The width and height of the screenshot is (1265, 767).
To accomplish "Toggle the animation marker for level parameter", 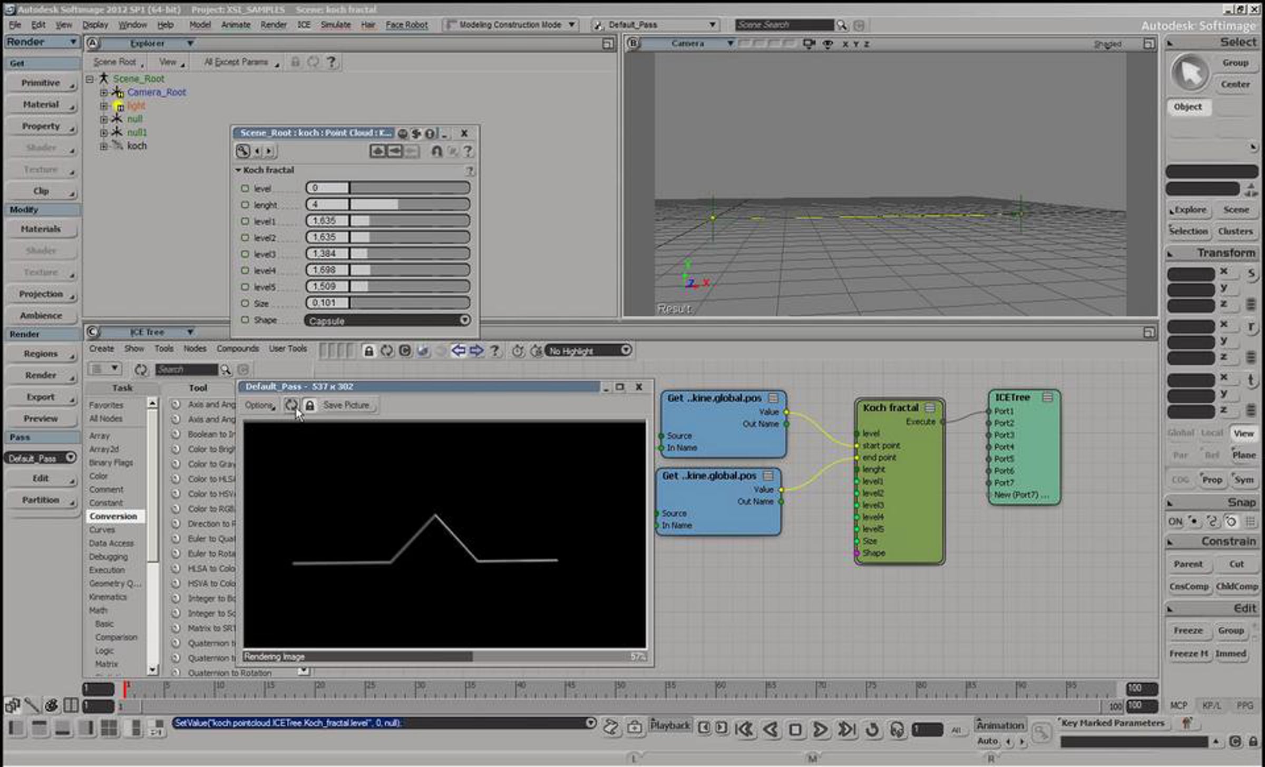I will pos(245,188).
